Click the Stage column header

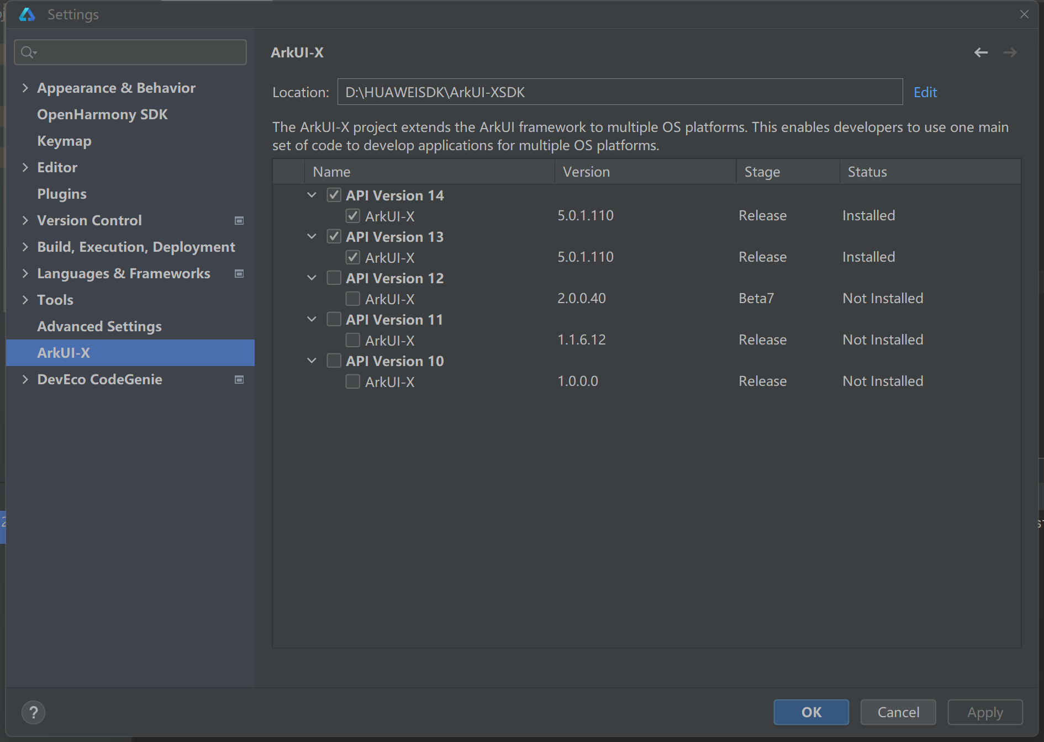pyautogui.click(x=788, y=172)
